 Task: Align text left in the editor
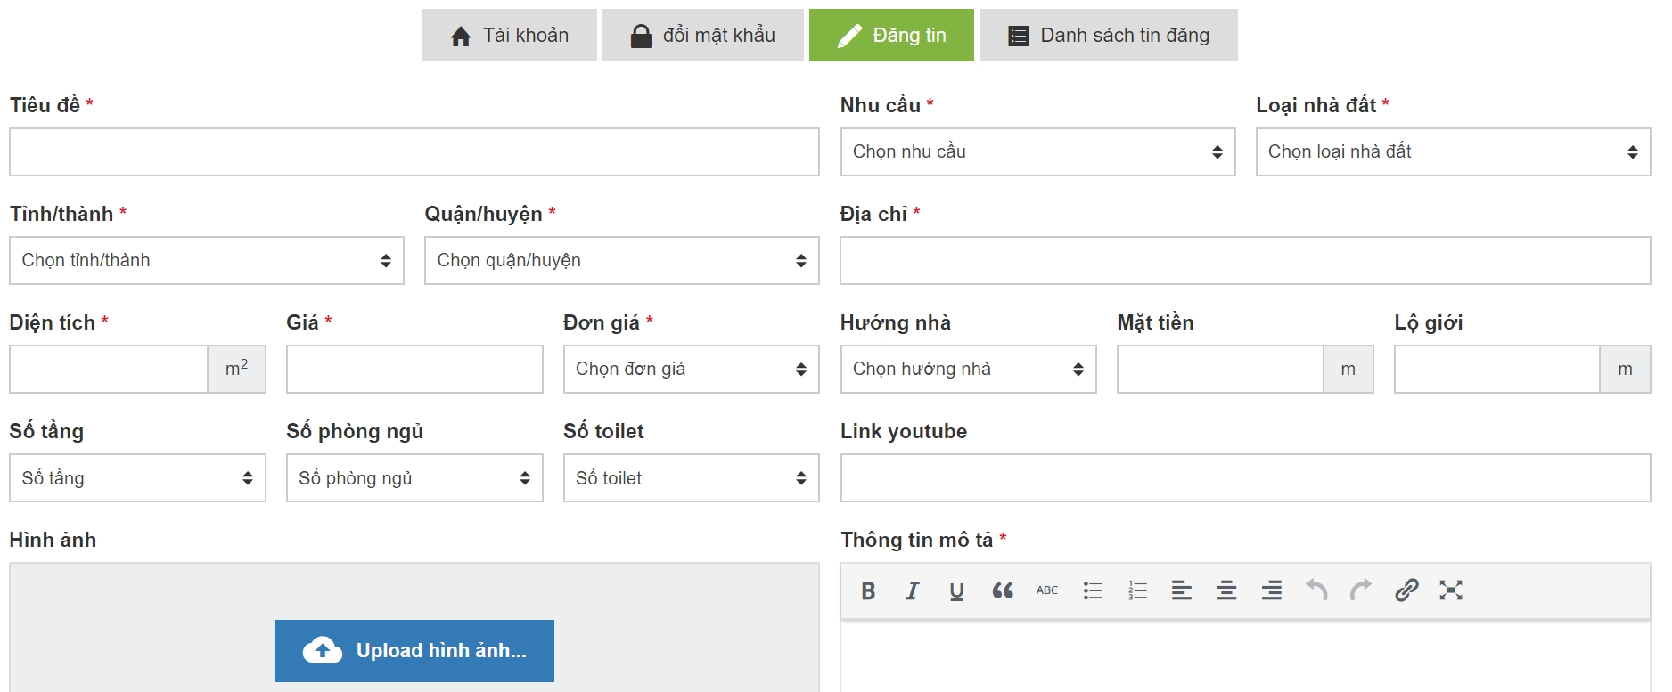(1182, 590)
